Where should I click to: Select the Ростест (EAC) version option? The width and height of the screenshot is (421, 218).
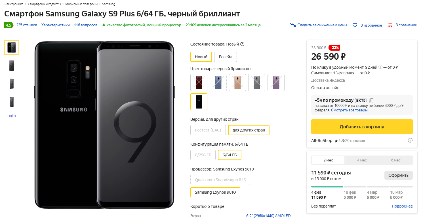pos(208,130)
